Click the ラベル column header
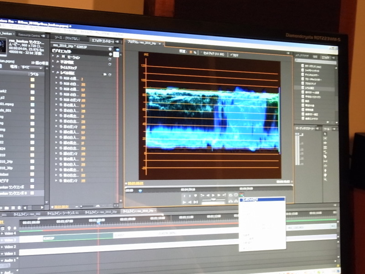The width and height of the screenshot is (365, 274). (34, 74)
